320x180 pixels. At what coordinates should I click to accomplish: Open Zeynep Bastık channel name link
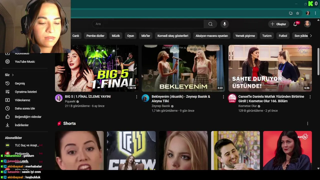coord(161,106)
